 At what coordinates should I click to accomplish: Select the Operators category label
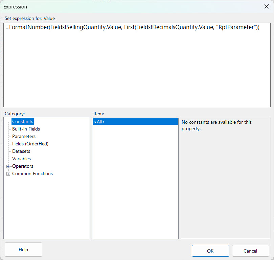point(23,166)
